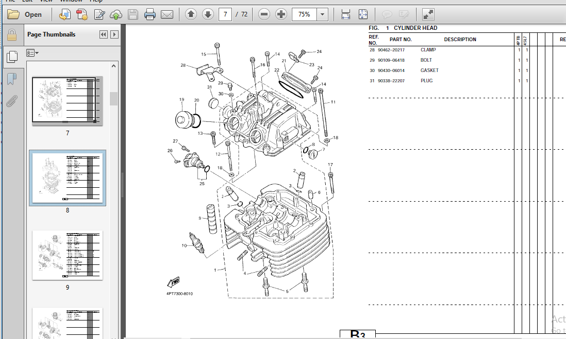Click part number 90338-22207
The height and width of the screenshot is (339, 566).
391,81
